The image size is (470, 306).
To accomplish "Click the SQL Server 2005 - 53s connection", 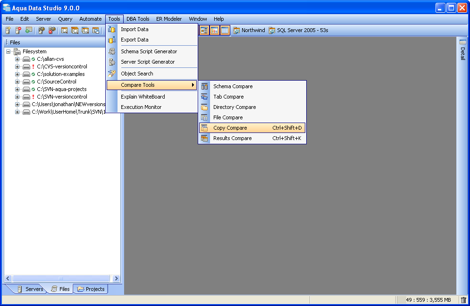I will [x=298, y=30].
